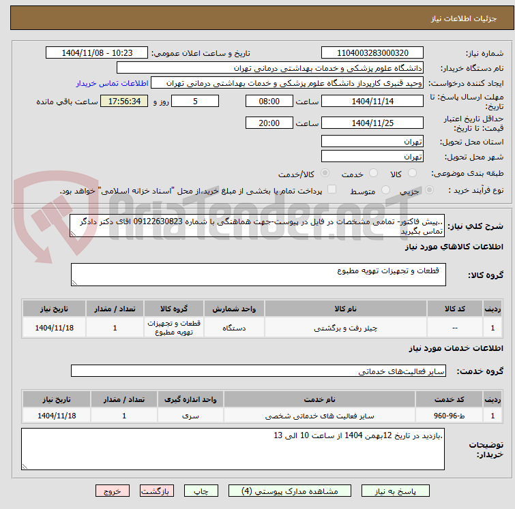
Task: Click the شرح کلی نیاز text area
Action: (x=257, y=226)
